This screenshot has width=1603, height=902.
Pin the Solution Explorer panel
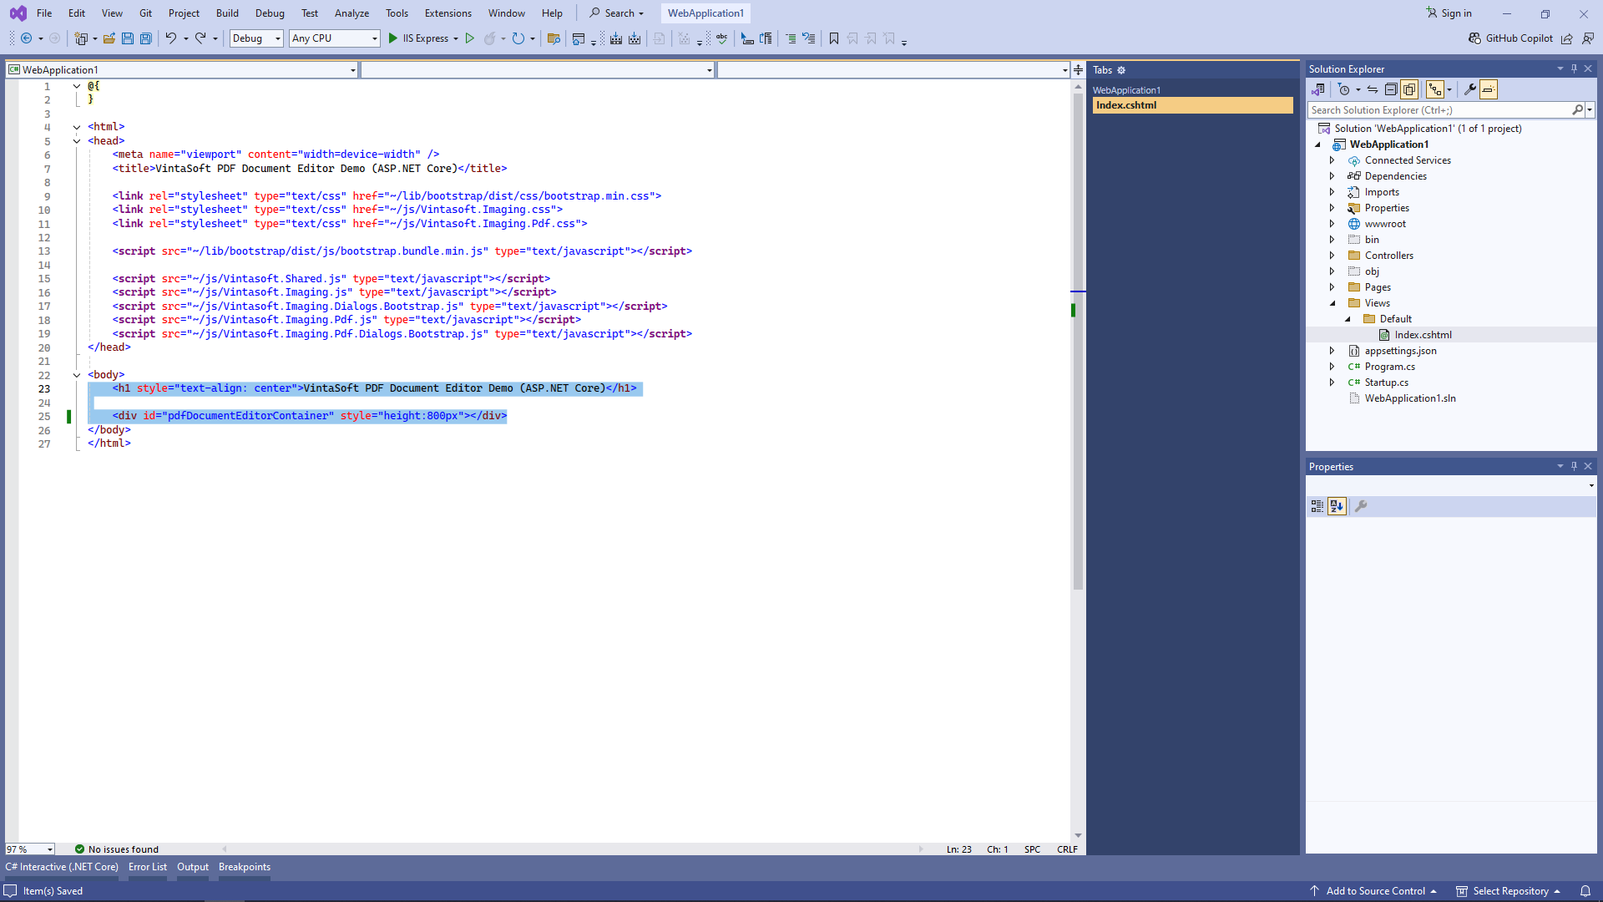1575,69
